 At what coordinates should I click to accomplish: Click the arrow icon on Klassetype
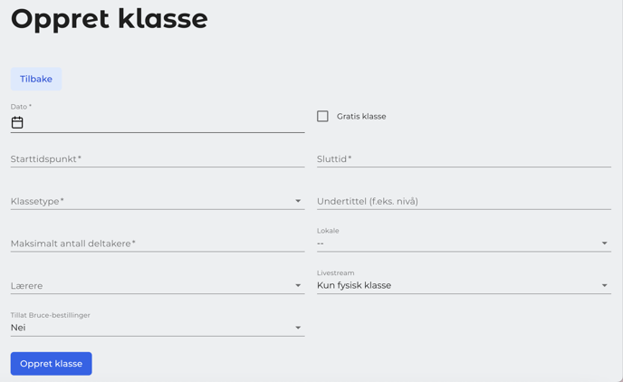[x=298, y=201]
